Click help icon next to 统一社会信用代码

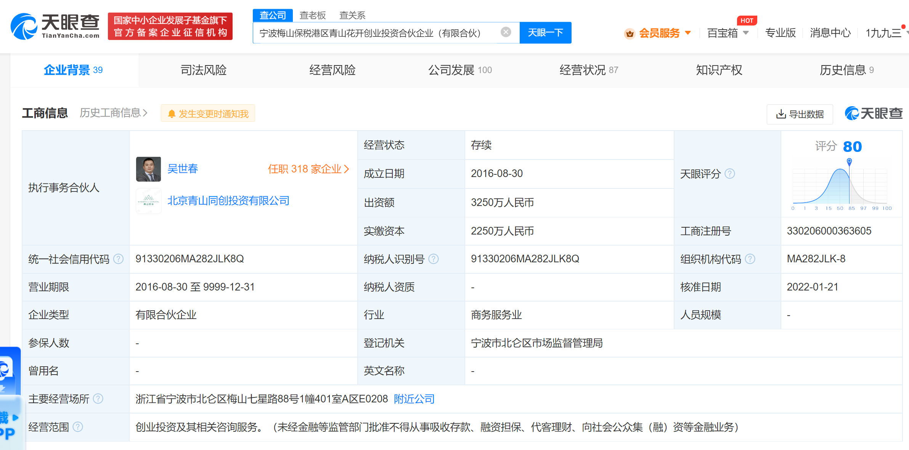tap(118, 259)
